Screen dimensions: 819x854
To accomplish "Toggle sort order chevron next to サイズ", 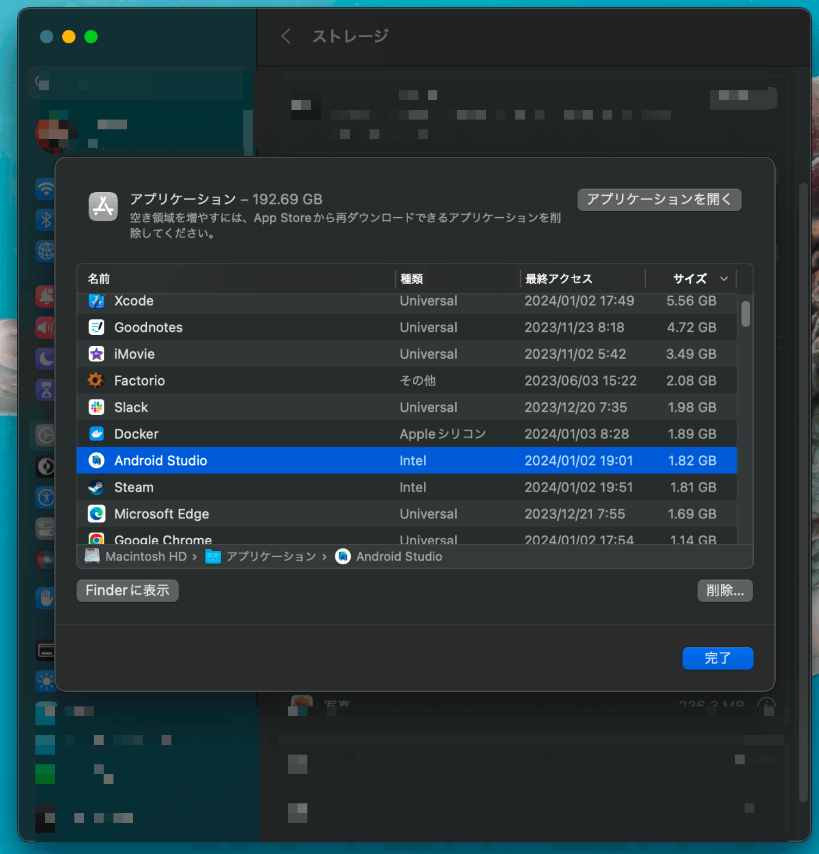I will tap(724, 279).
